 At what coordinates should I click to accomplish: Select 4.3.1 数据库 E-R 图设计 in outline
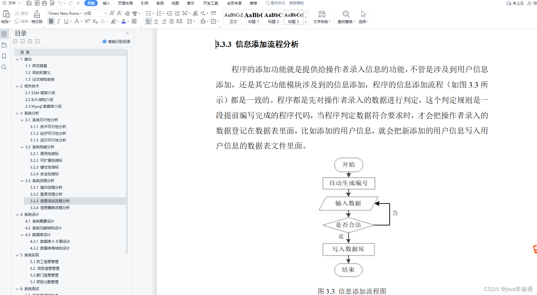click(50, 241)
